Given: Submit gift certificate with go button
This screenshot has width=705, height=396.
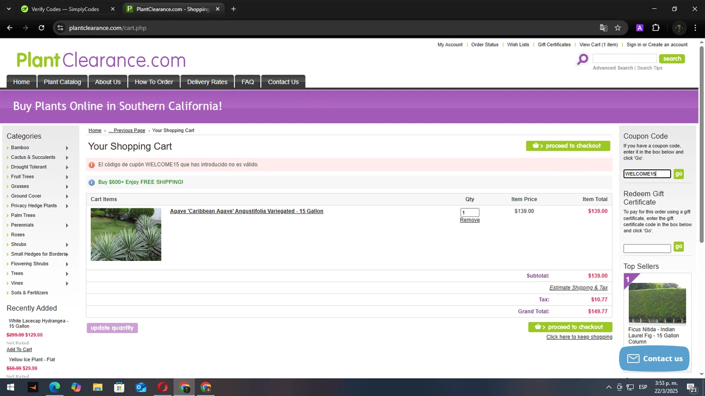Looking at the screenshot, I should [678, 247].
